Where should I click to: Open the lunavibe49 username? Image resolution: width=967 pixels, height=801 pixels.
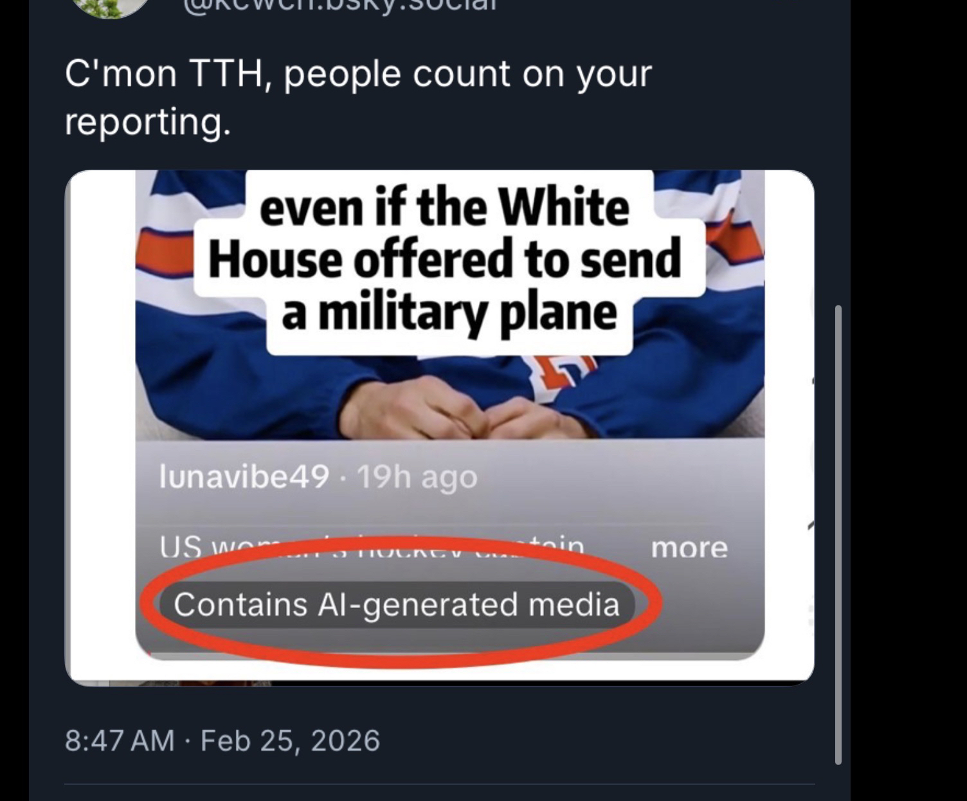pyautogui.click(x=244, y=477)
